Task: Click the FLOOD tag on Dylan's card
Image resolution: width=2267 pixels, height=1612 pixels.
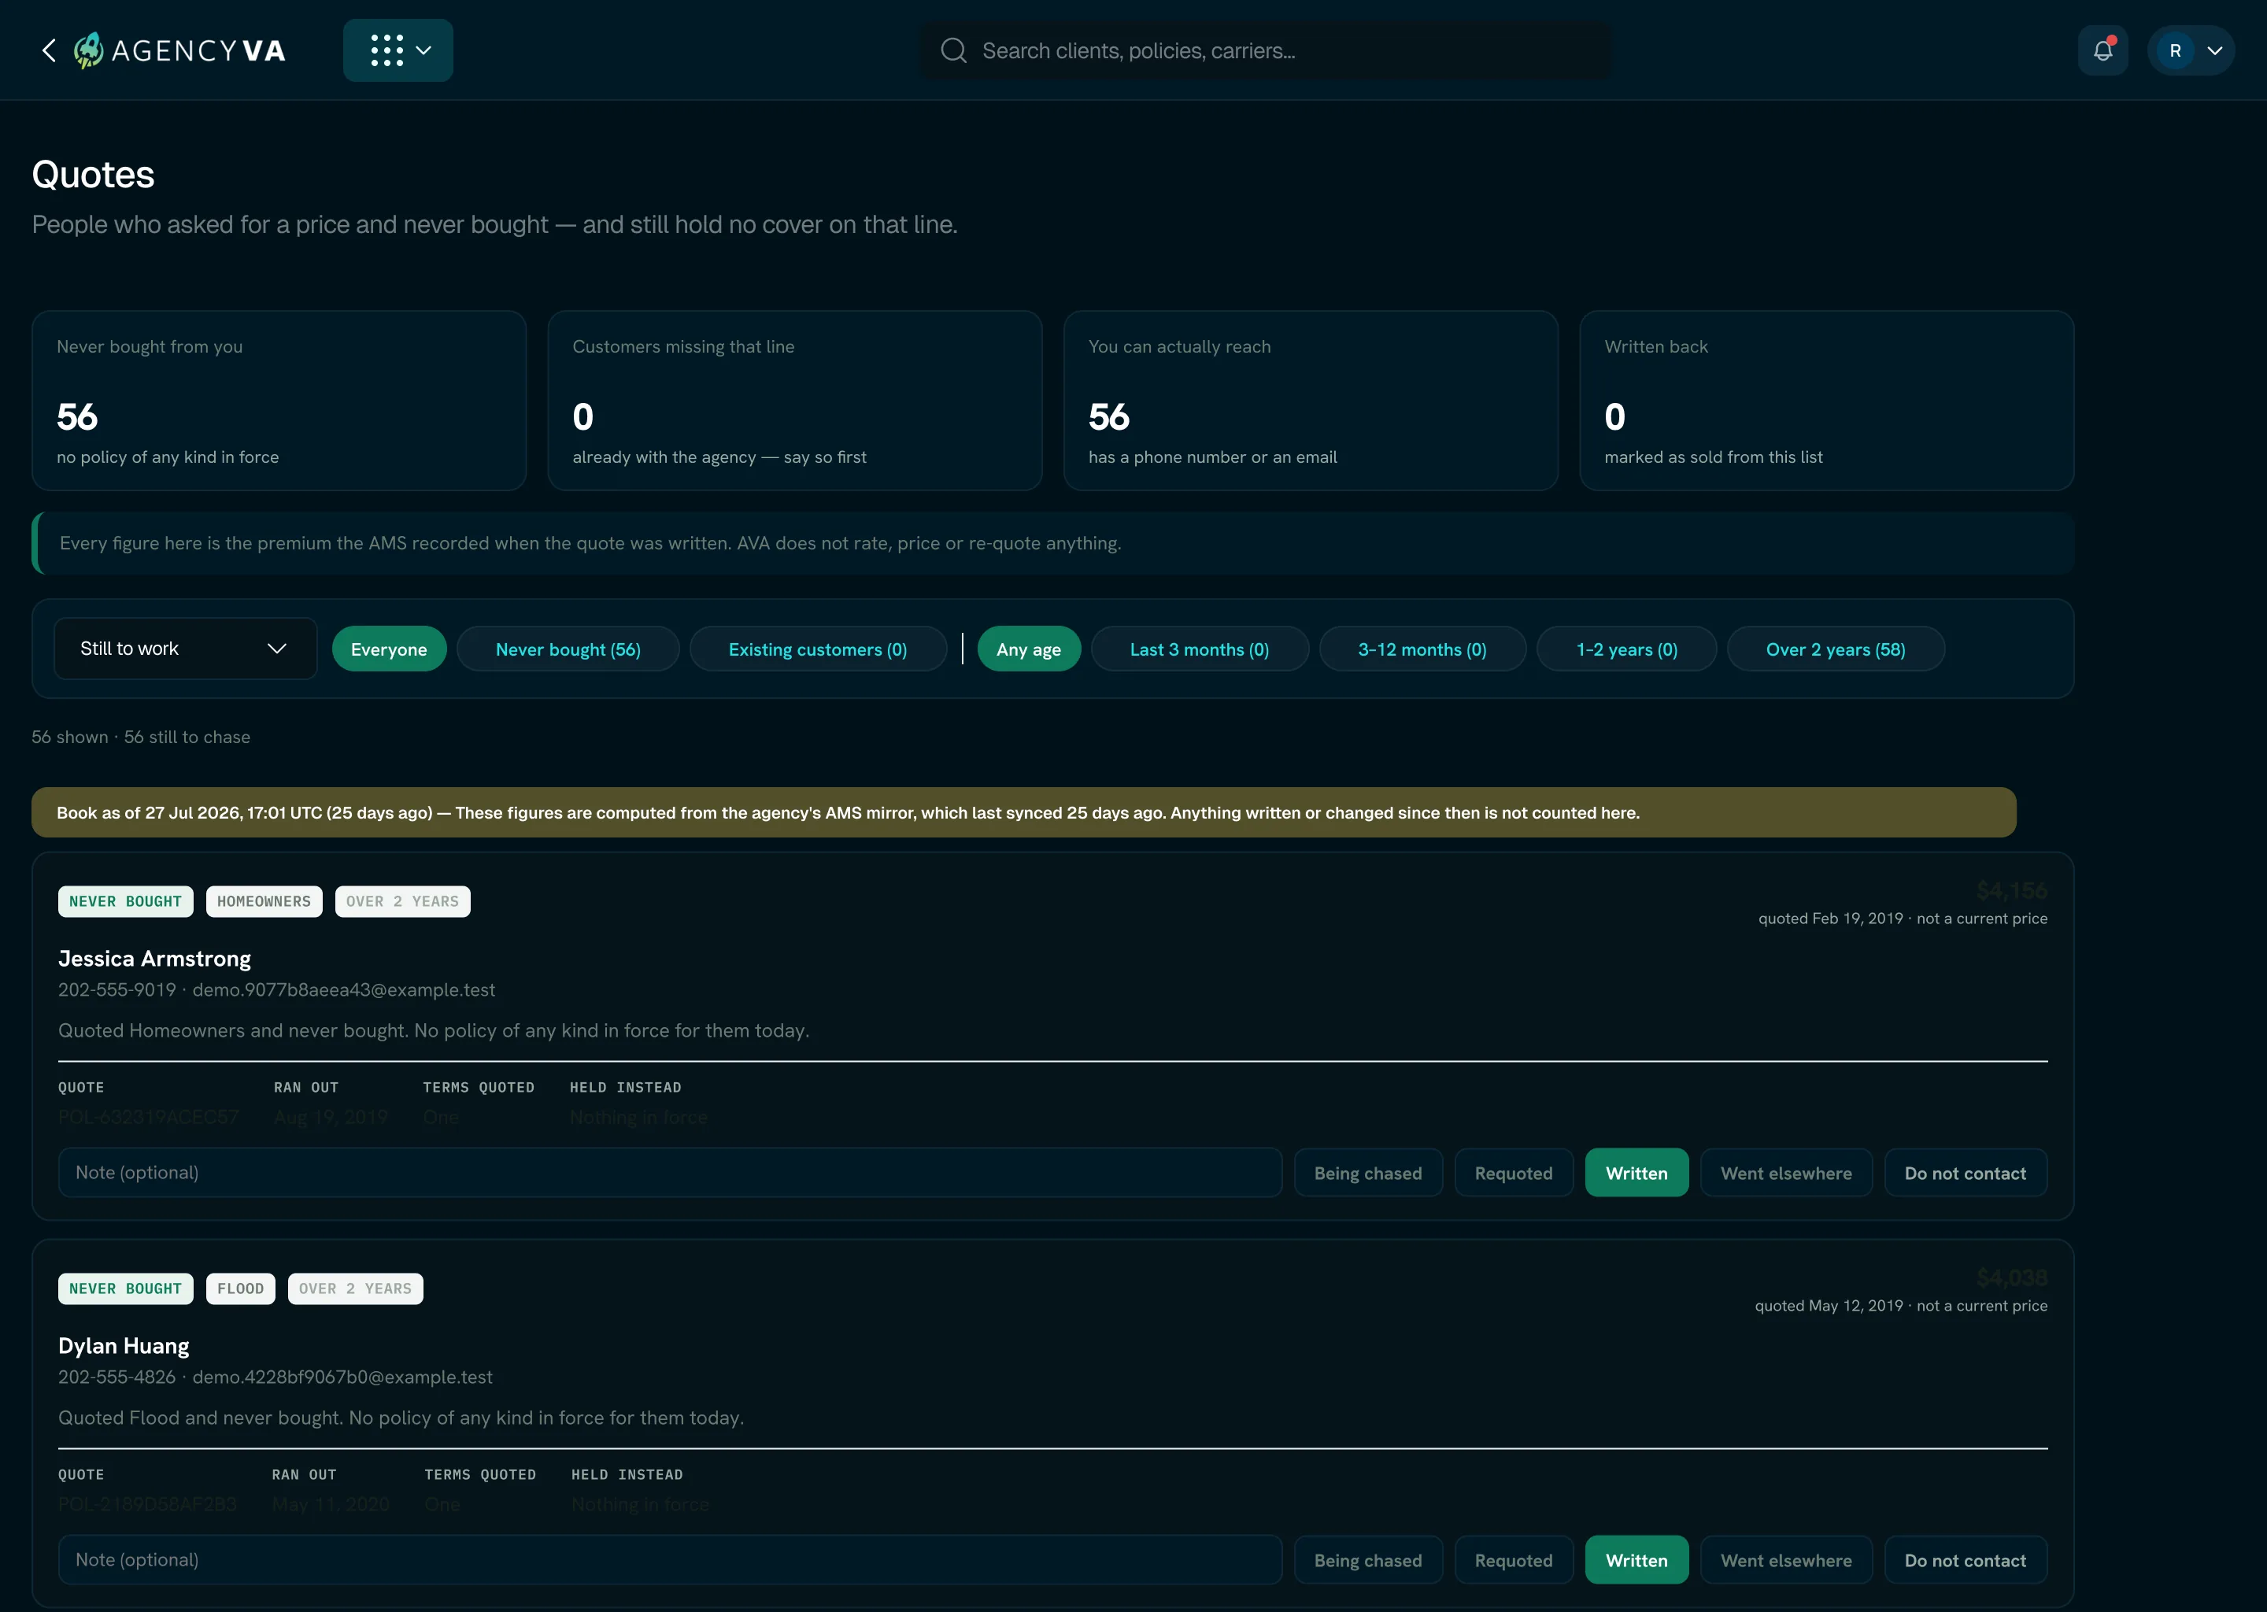Action: pyautogui.click(x=240, y=1288)
